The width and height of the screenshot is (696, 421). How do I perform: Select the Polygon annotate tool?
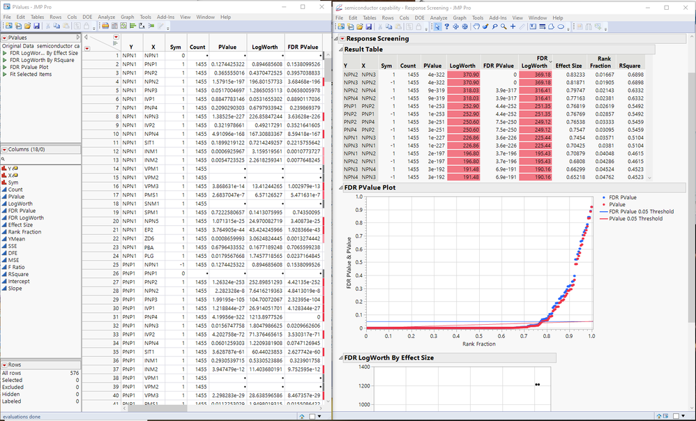point(552,26)
